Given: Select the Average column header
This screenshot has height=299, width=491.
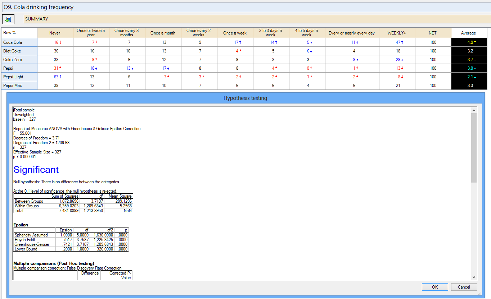Looking at the screenshot, I should click(x=468, y=33).
